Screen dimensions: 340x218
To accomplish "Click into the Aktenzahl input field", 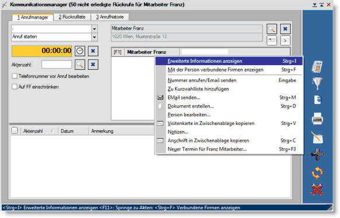I will [57, 65].
